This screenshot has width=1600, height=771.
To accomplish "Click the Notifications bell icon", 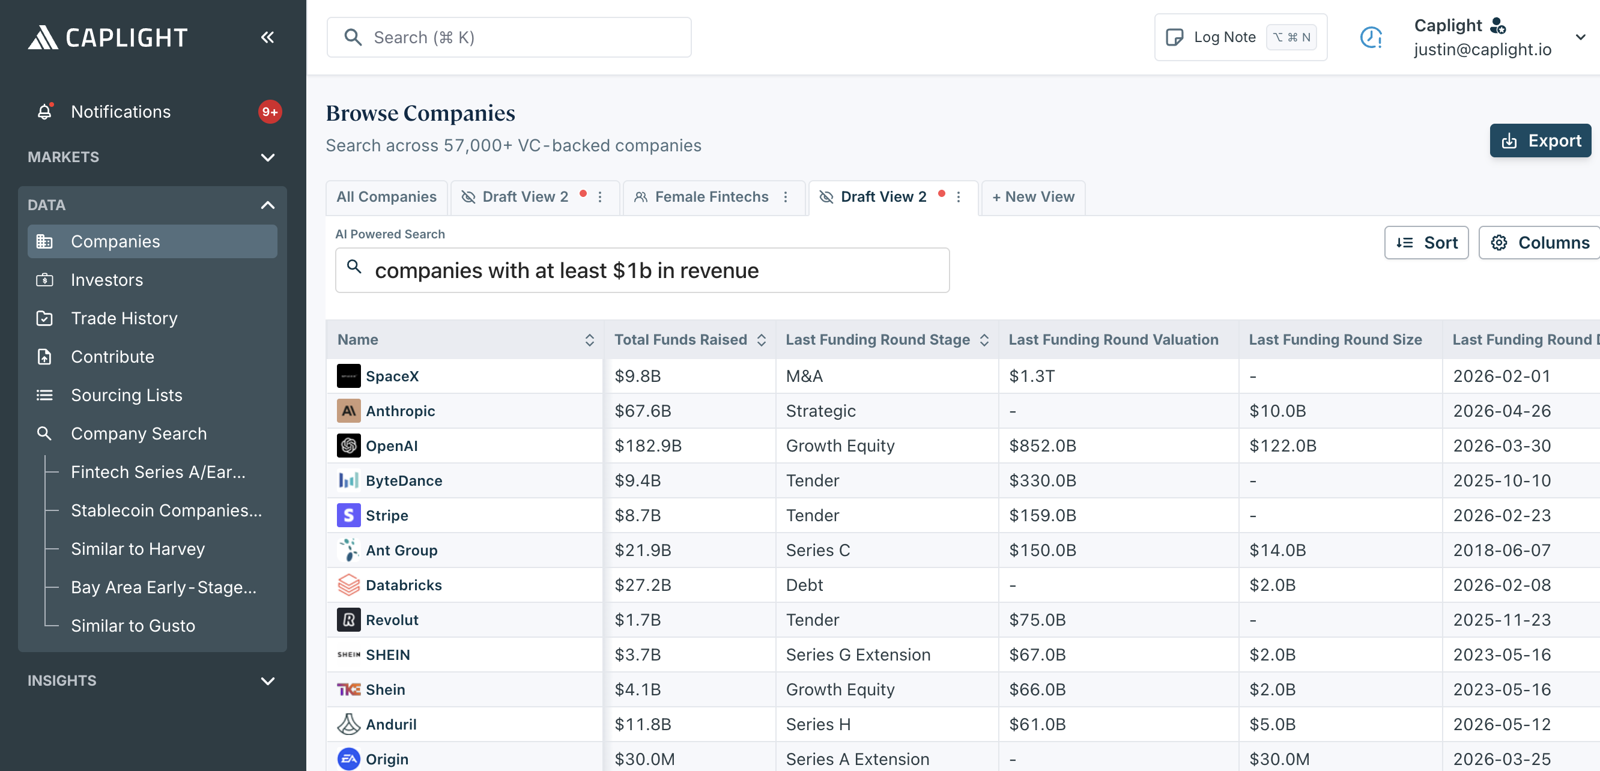I will (44, 112).
